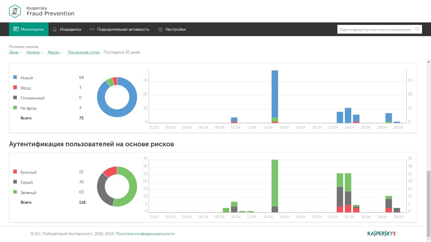The image size is (431, 242).
Task: Go to Подозрительная активность tab
Action: point(120,29)
